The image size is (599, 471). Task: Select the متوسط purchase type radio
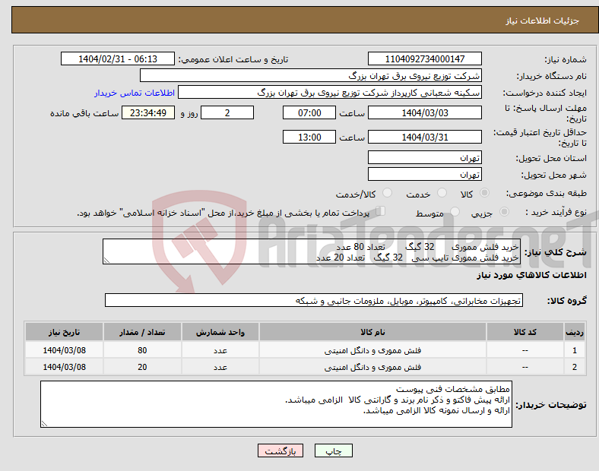click(x=455, y=211)
